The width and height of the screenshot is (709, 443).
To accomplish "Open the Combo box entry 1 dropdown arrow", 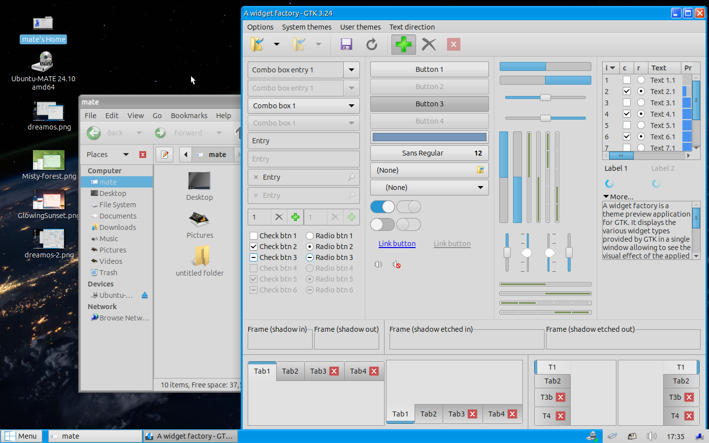I will tap(352, 70).
